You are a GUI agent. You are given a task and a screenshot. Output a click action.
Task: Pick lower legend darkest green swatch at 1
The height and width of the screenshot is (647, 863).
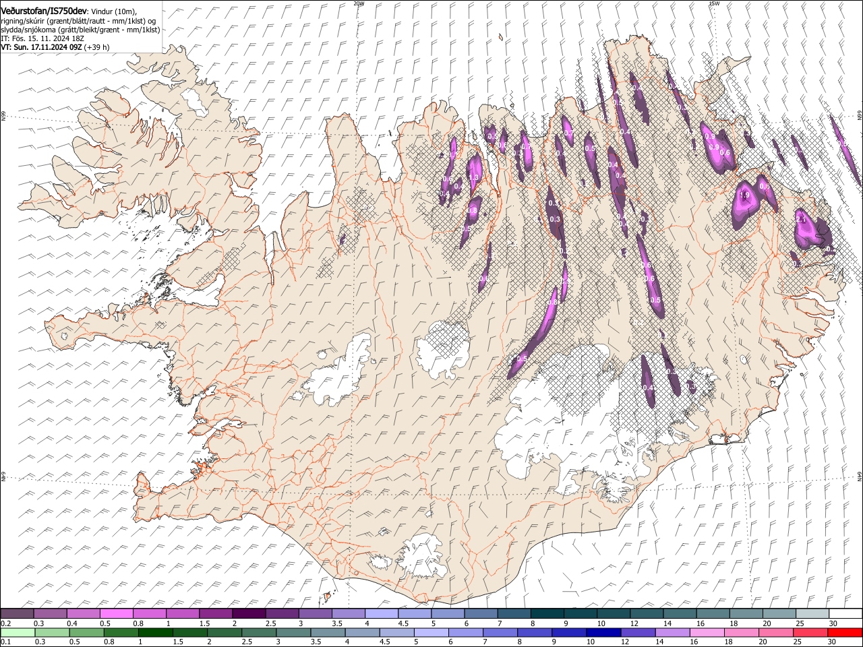[x=155, y=632]
